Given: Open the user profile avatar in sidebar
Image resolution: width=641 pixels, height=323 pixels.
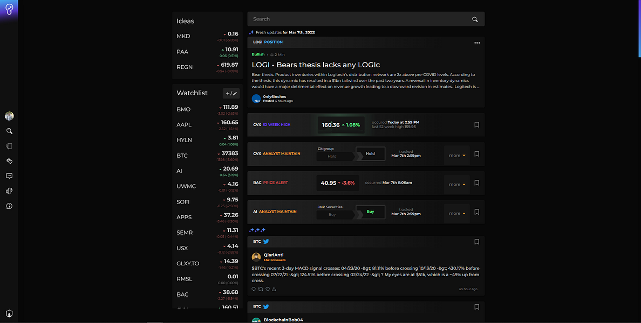Looking at the screenshot, I should pyautogui.click(x=9, y=116).
